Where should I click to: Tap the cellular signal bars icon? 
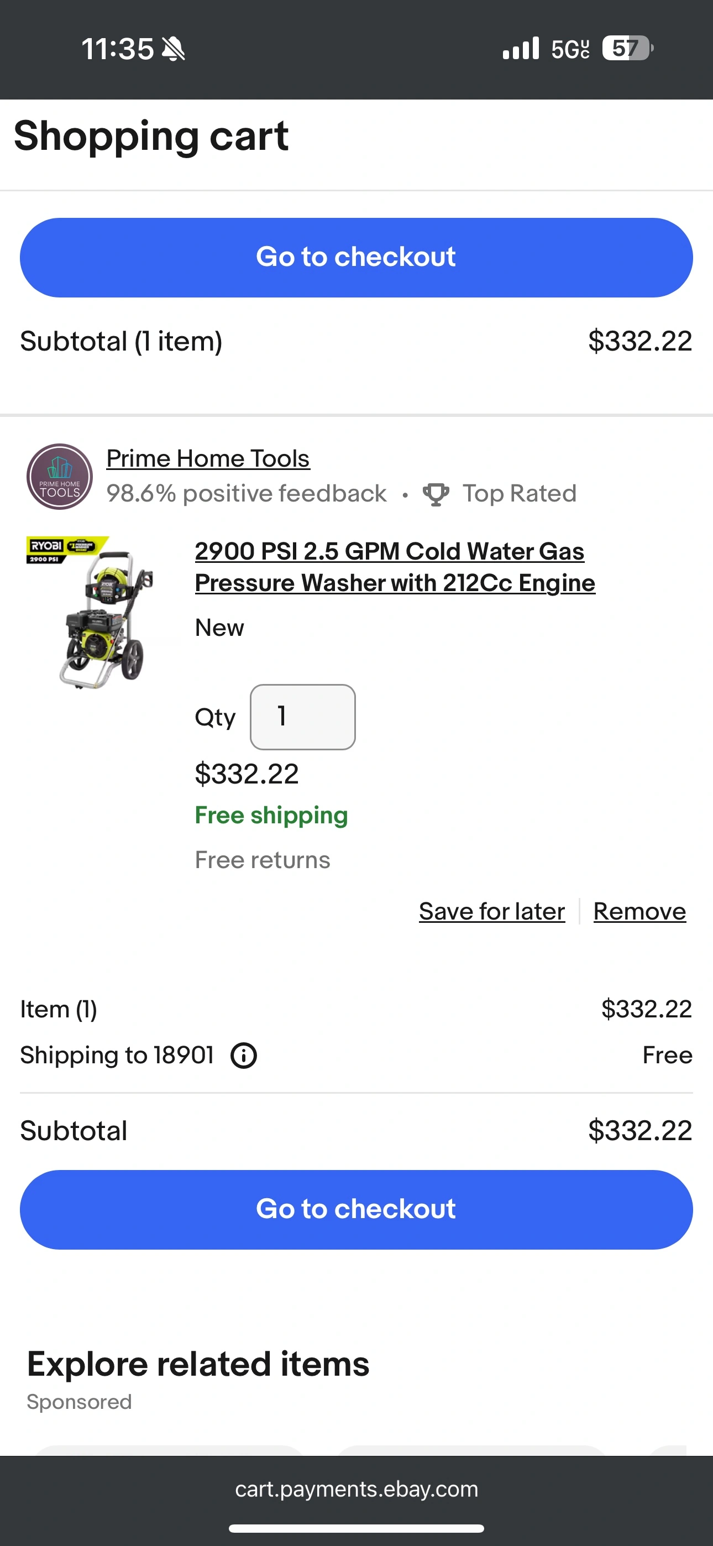pos(521,48)
